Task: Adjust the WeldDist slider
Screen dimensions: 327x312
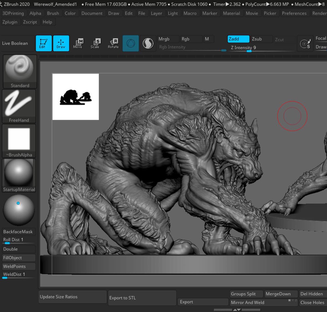Action: (x=19, y=275)
